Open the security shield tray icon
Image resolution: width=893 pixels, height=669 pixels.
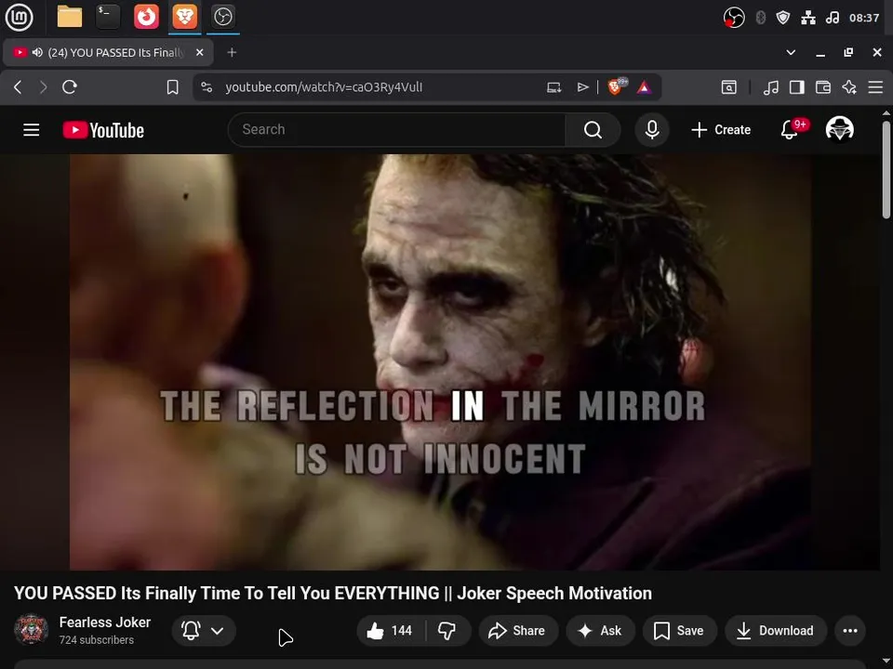tap(783, 18)
